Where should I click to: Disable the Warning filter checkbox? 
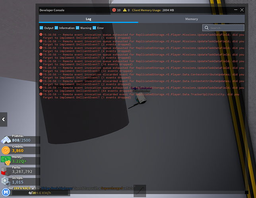click(x=78, y=28)
